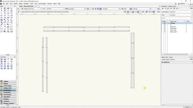Toggle visibility of House Truss layer

coord(165,30)
